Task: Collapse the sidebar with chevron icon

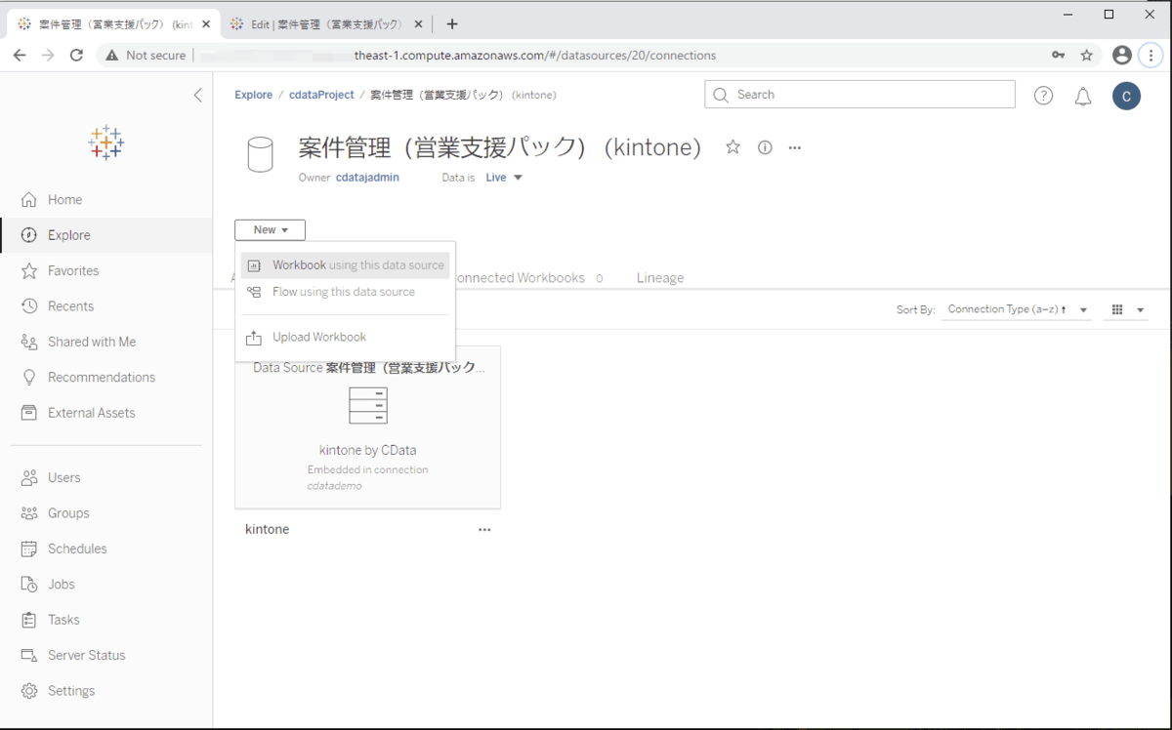Action: [x=197, y=95]
